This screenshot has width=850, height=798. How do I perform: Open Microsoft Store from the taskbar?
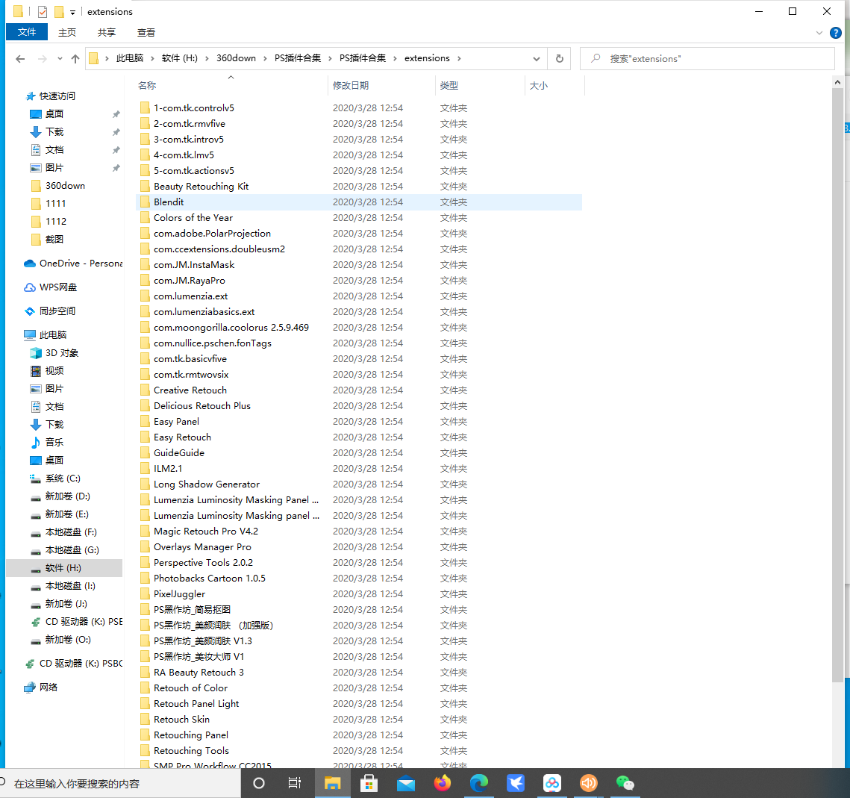click(x=369, y=783)
